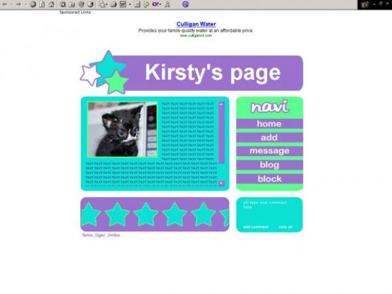Viewport: 392px width, 294px height.
Task: Click the purple scrollbar thumb
Action: (222, 136)
